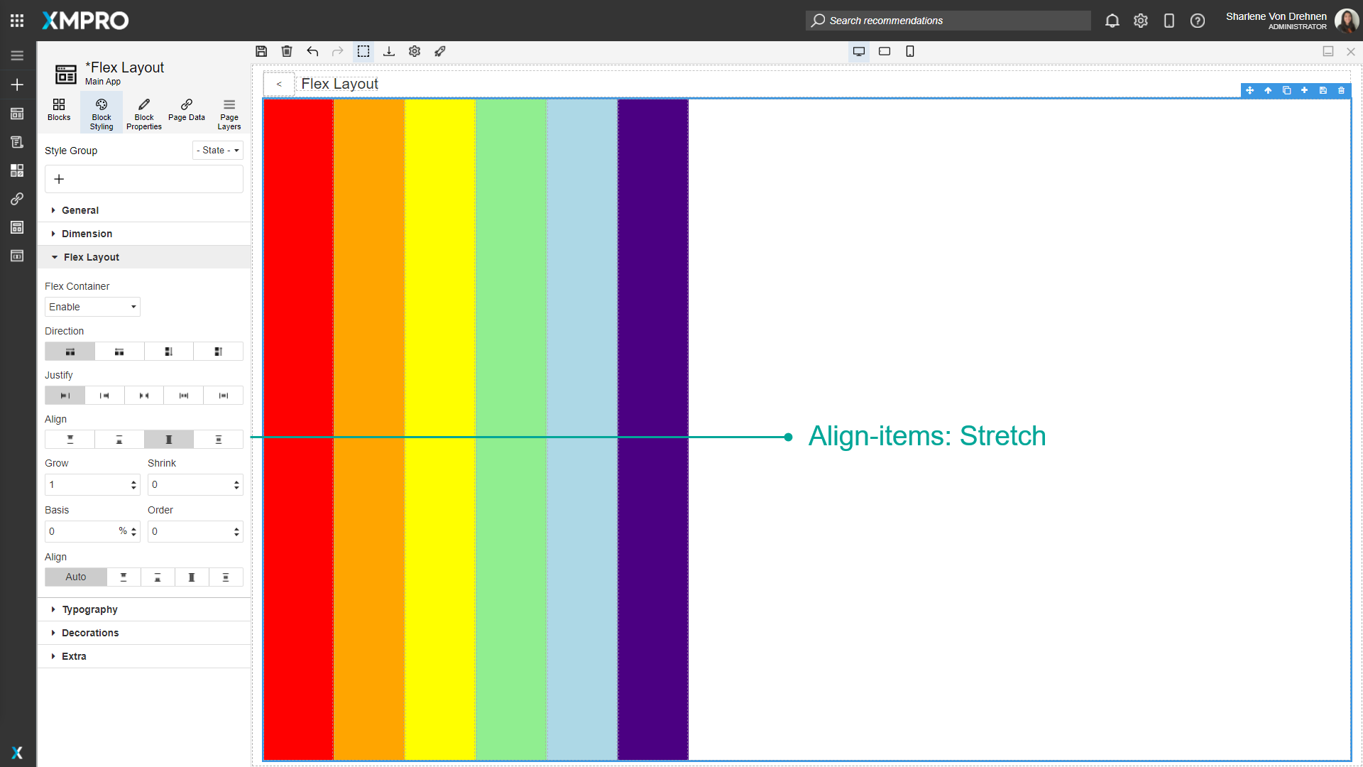Show the Page Layers panel
Screen dimensions: 1363x767
(x=229, y=112)
